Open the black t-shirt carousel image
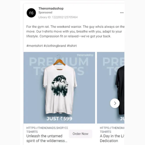 [110, 88]
